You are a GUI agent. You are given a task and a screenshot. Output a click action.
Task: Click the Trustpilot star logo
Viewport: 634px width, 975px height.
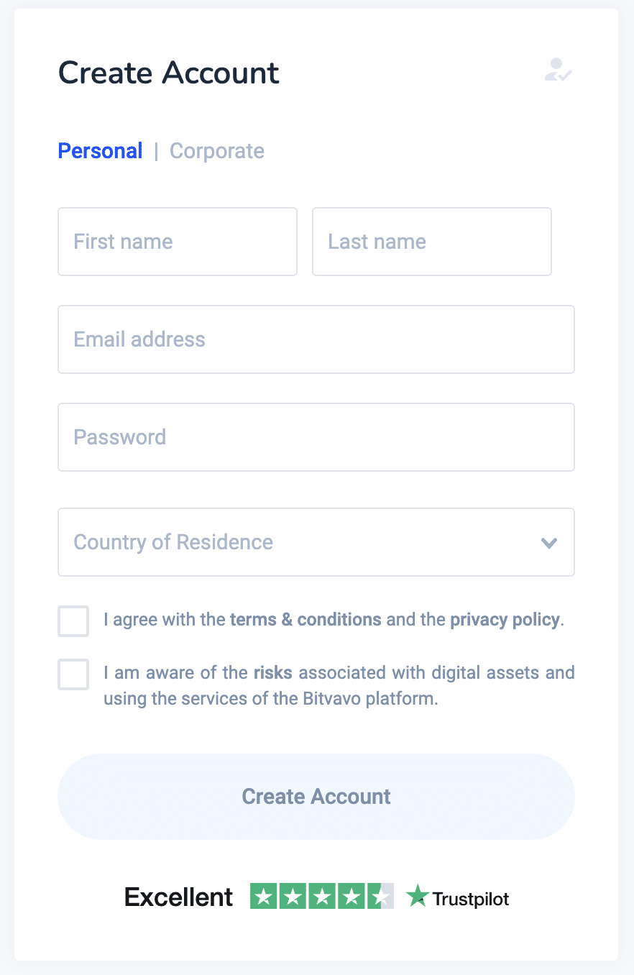(x=418, y=896)
